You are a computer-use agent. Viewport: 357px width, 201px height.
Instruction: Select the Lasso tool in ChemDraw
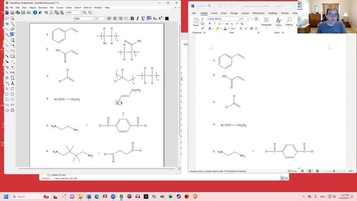7,18
